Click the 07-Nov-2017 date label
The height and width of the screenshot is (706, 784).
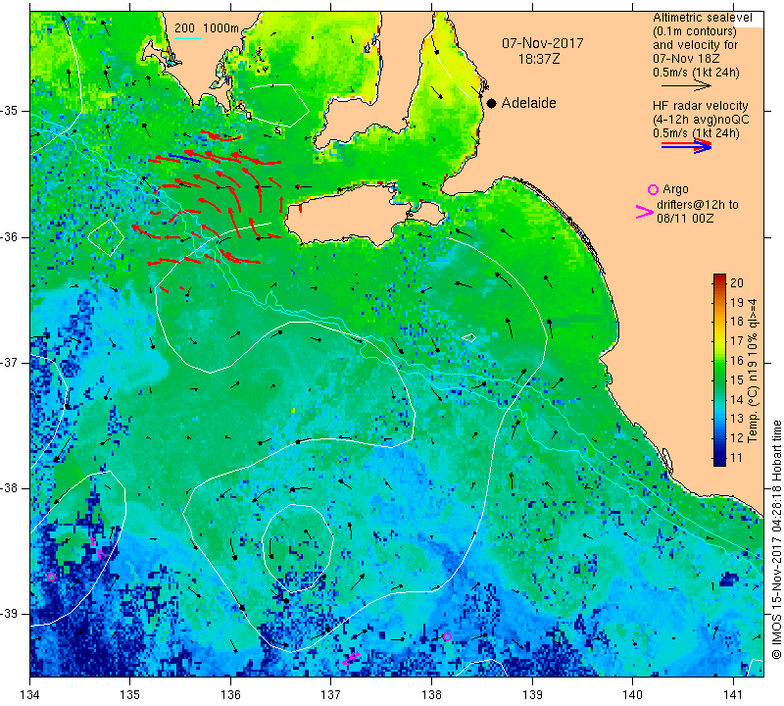click(x=543, y=43)
